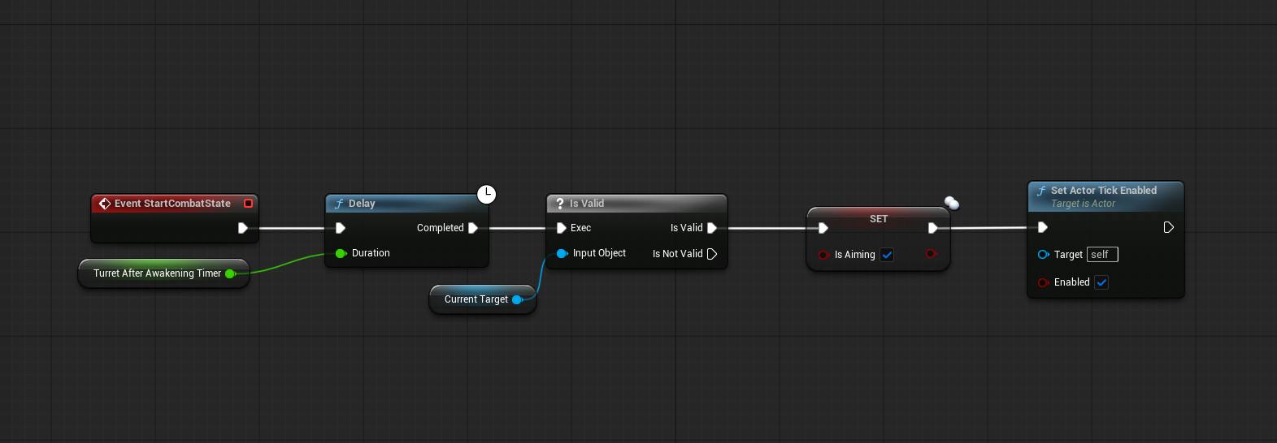Click the Event StartCombatState diamond icon

coord(105,204)
